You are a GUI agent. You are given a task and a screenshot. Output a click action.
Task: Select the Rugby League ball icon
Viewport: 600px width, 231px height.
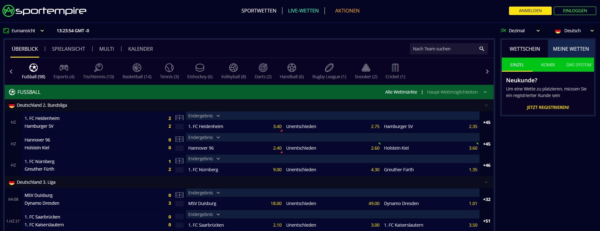point(329,68)
